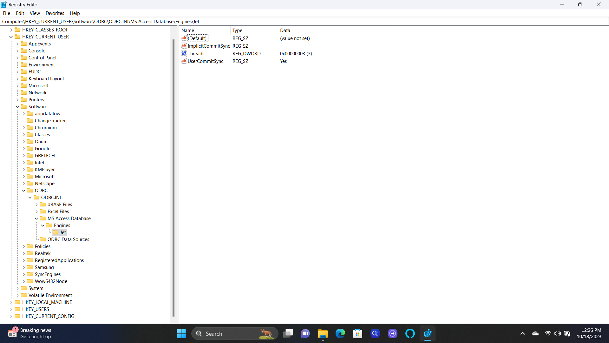Viewport: 609px width, 343px height.
Task: Click the Jet folder icon
Action: (56, 232)
